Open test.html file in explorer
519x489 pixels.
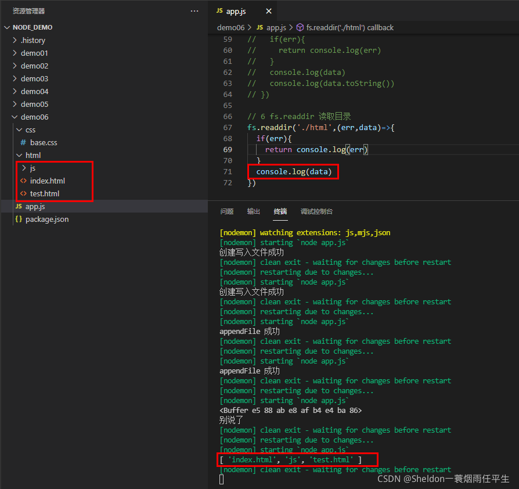tap(44, 193)
